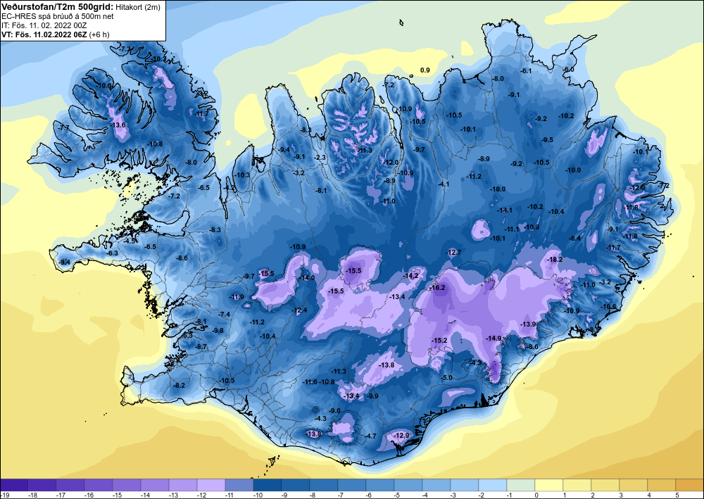Screen dimensions: 704x499
Task: Click the -8.2 temperature label
Action: click(179, 386)
